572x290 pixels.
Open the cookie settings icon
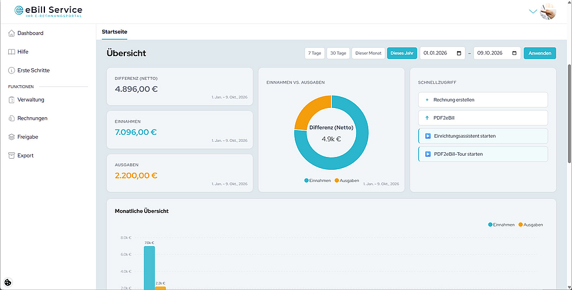point(8,282)
